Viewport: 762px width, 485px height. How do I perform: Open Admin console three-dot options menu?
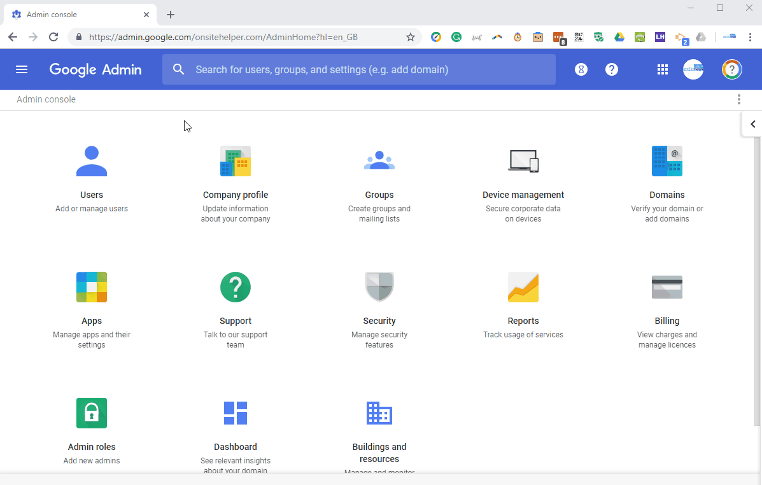click(x=738, y=99)
